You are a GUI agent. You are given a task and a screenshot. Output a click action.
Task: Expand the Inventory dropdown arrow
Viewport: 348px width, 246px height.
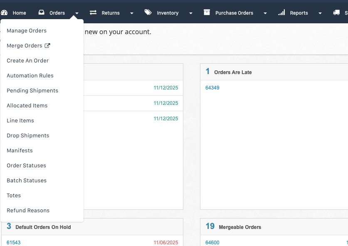tap(191, 13)
